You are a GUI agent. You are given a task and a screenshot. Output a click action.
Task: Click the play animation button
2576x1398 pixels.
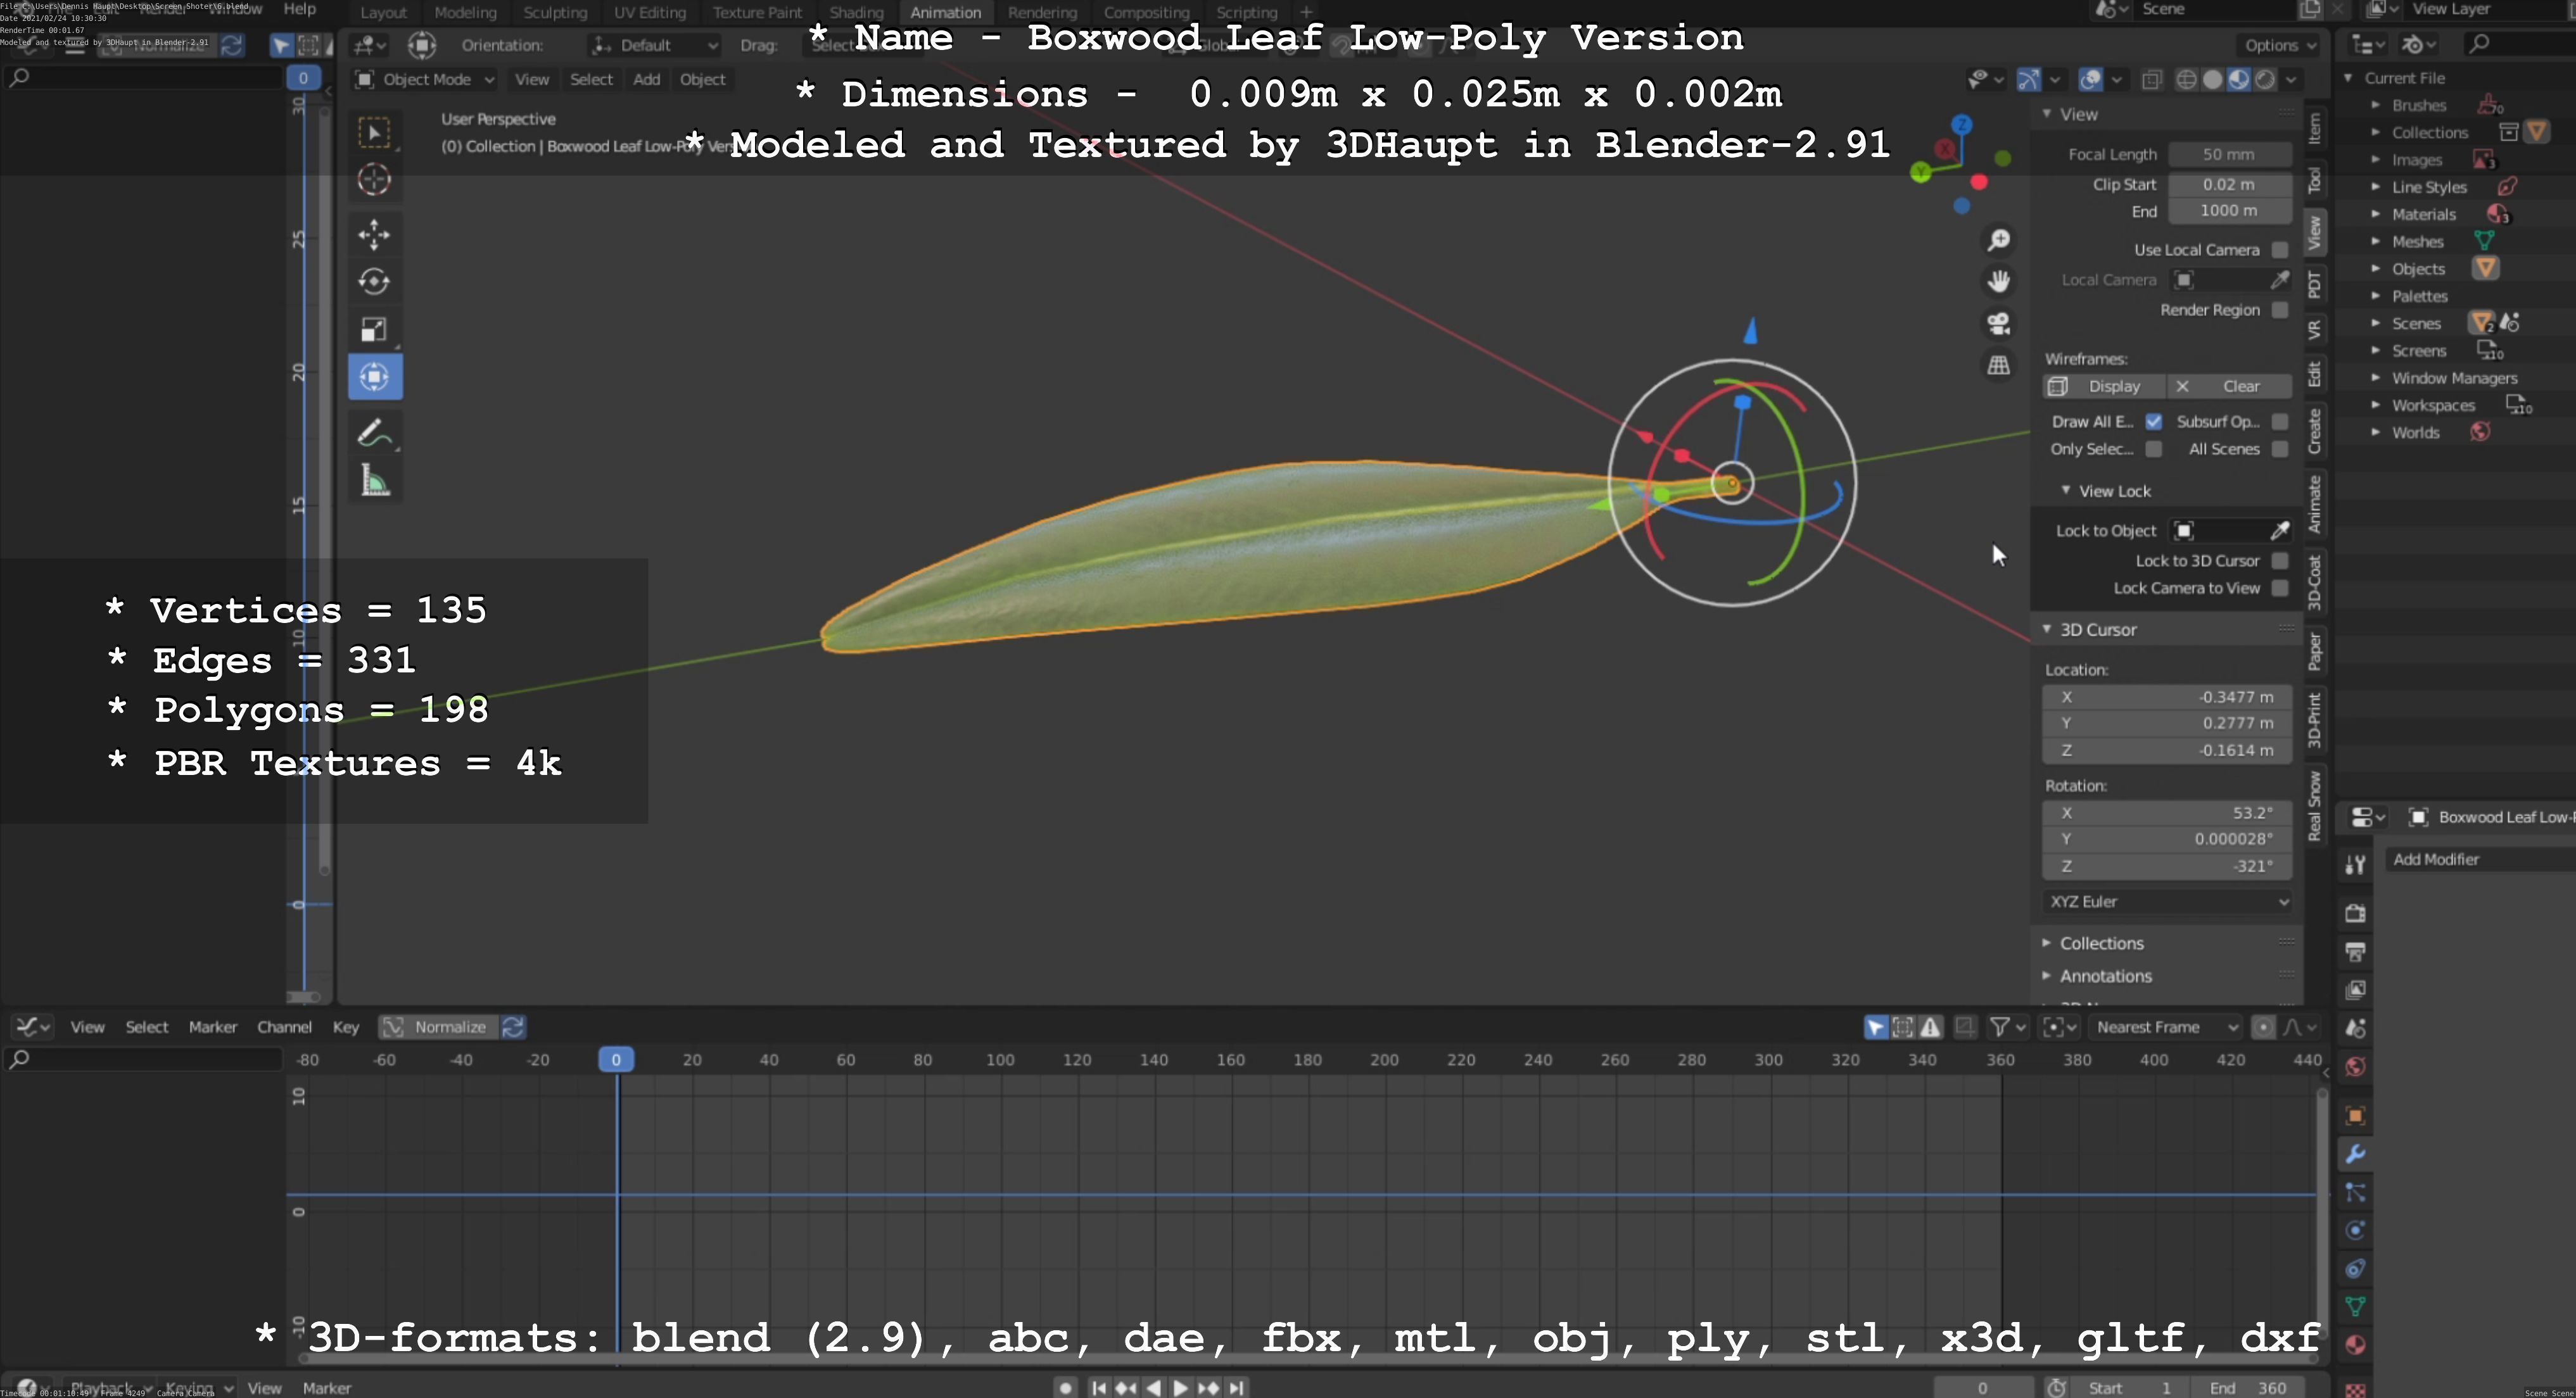[x=1180, y=1387]
